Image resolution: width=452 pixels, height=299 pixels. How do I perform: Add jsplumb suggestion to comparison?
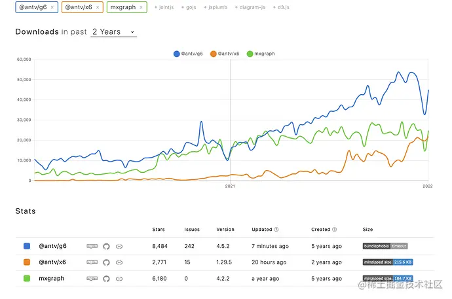click(x=216, y=7)
